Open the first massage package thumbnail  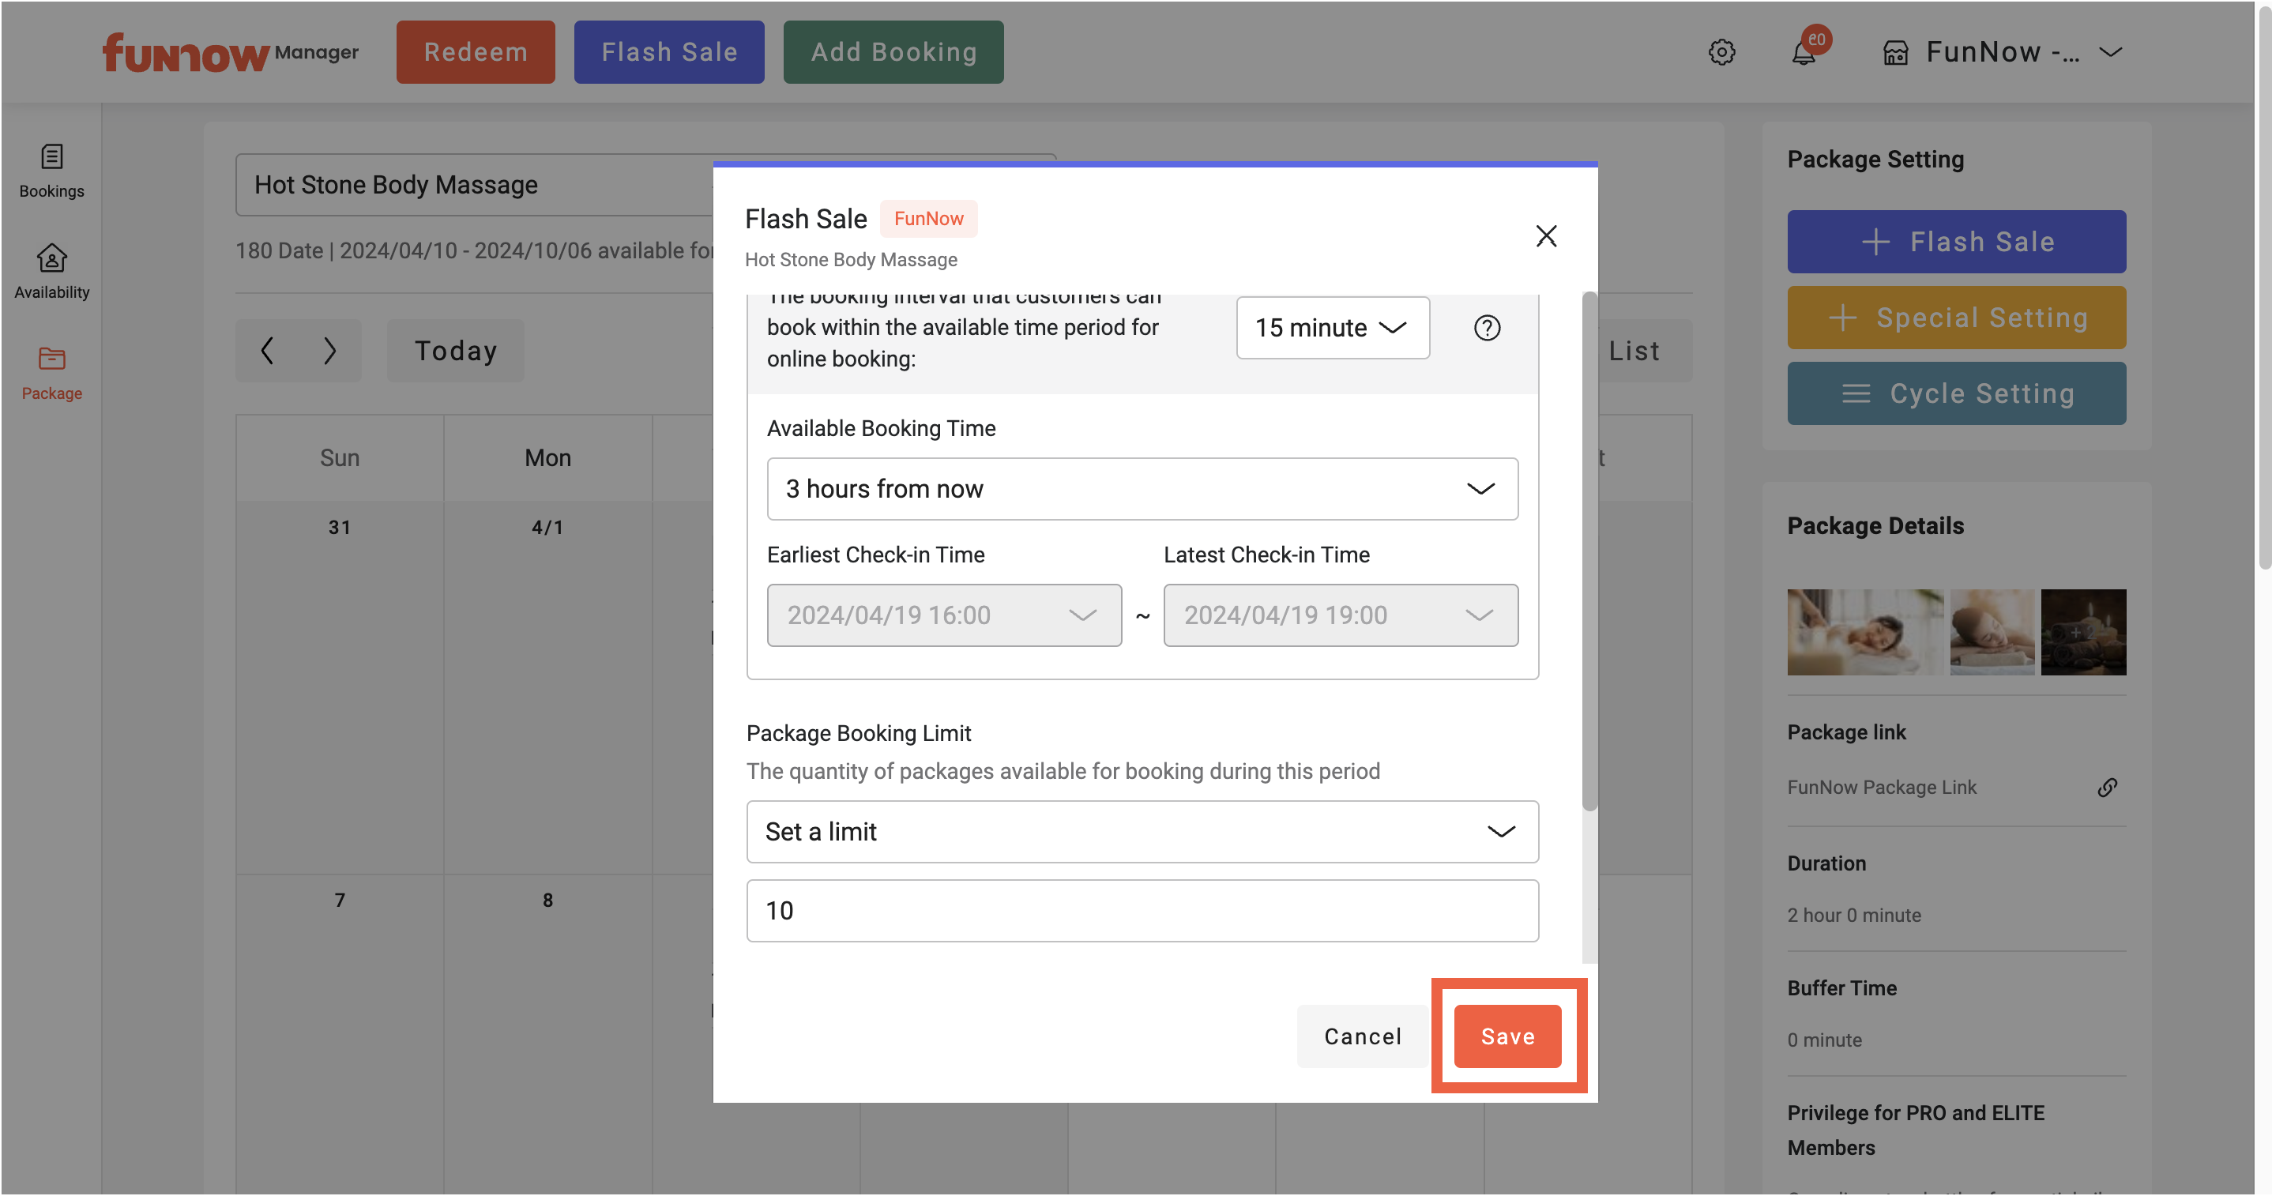pyautogui.click(x=1864, y=633)
